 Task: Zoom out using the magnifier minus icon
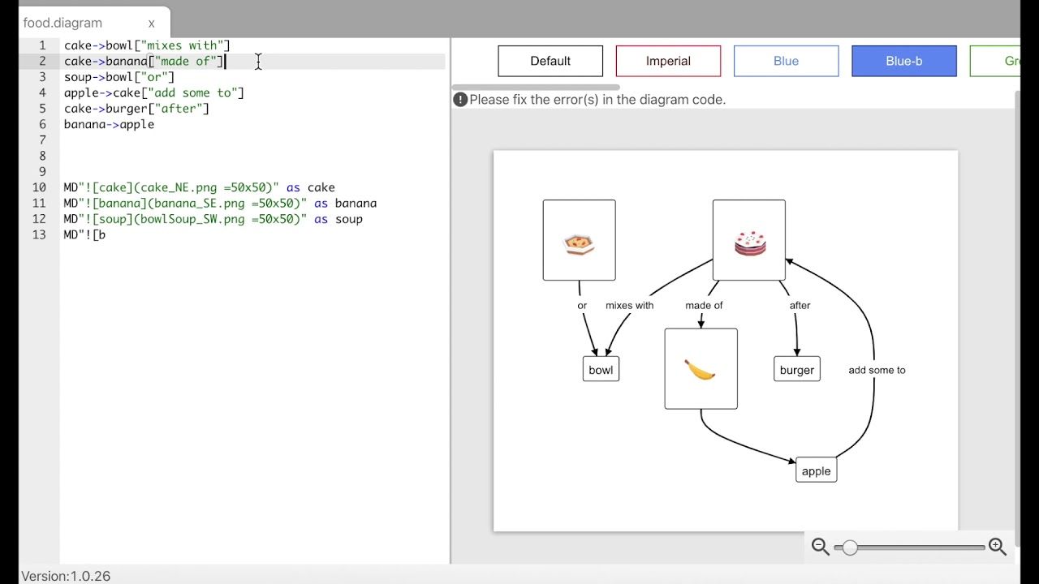pos(820,547)
